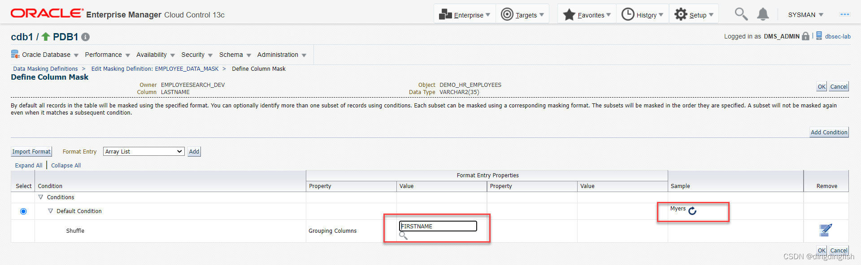The image size is (861, 265).
Task: Click the Shuffle format entry text
Action: pos(75,231)
